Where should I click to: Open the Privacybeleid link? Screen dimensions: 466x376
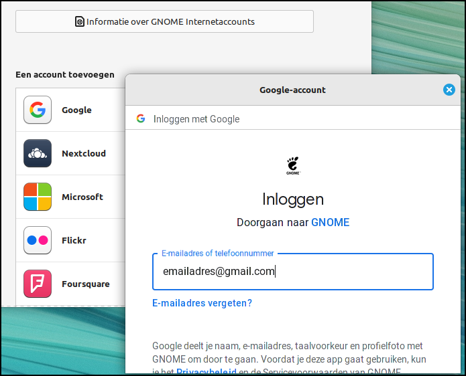click(207, 372)
